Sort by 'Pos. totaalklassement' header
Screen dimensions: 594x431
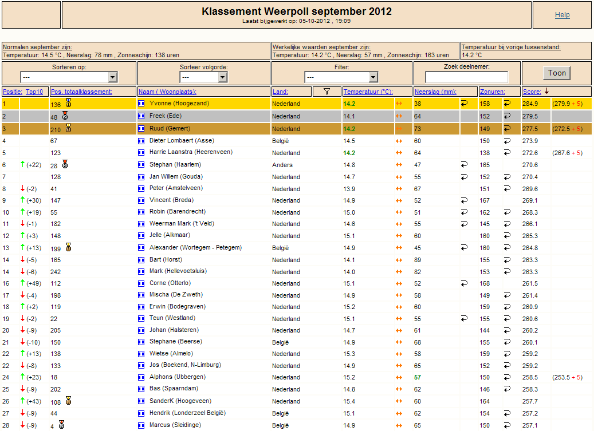(81, 92)
